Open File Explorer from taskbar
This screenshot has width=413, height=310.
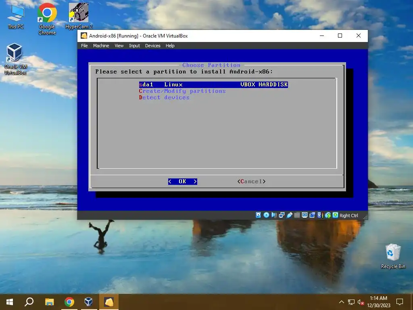pos(49,302)
